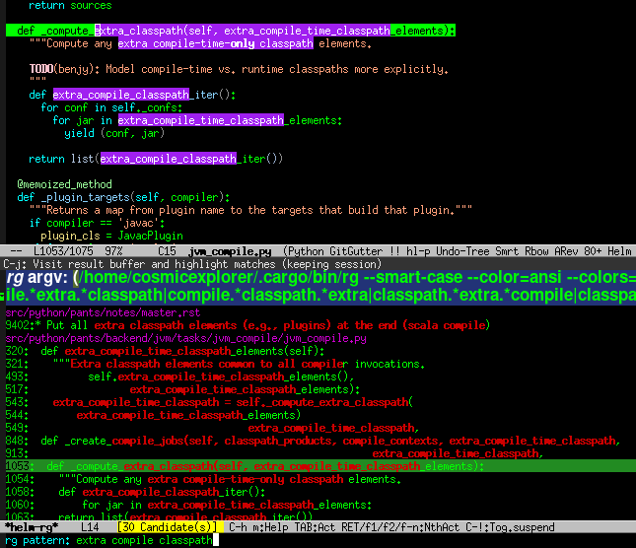The width and height of the screenshot is (636, 548).
Task: Click the jvm_compile.py file path header in results
Action: pyautogui.click(x=185, y=338)
